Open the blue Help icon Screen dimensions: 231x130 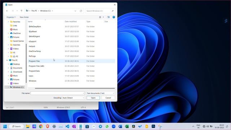[x=114, y=17]
